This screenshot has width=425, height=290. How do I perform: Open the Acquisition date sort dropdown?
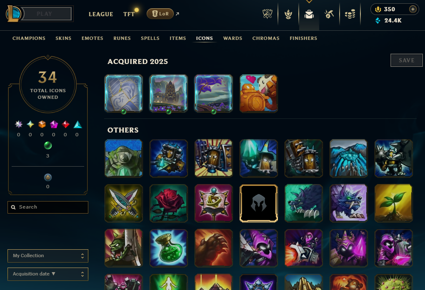[x=47, y=274]
